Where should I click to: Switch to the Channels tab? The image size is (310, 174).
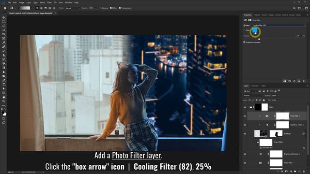click(255, 86)
